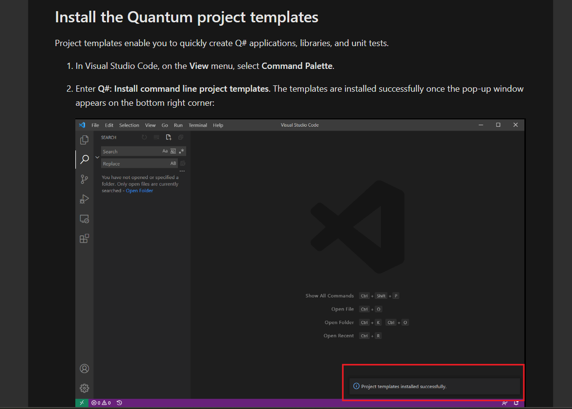This screenshot has width=572, height=409.
Task: Open the Extensions view icon
Action: pyautogui.click(x=84, y=239)
